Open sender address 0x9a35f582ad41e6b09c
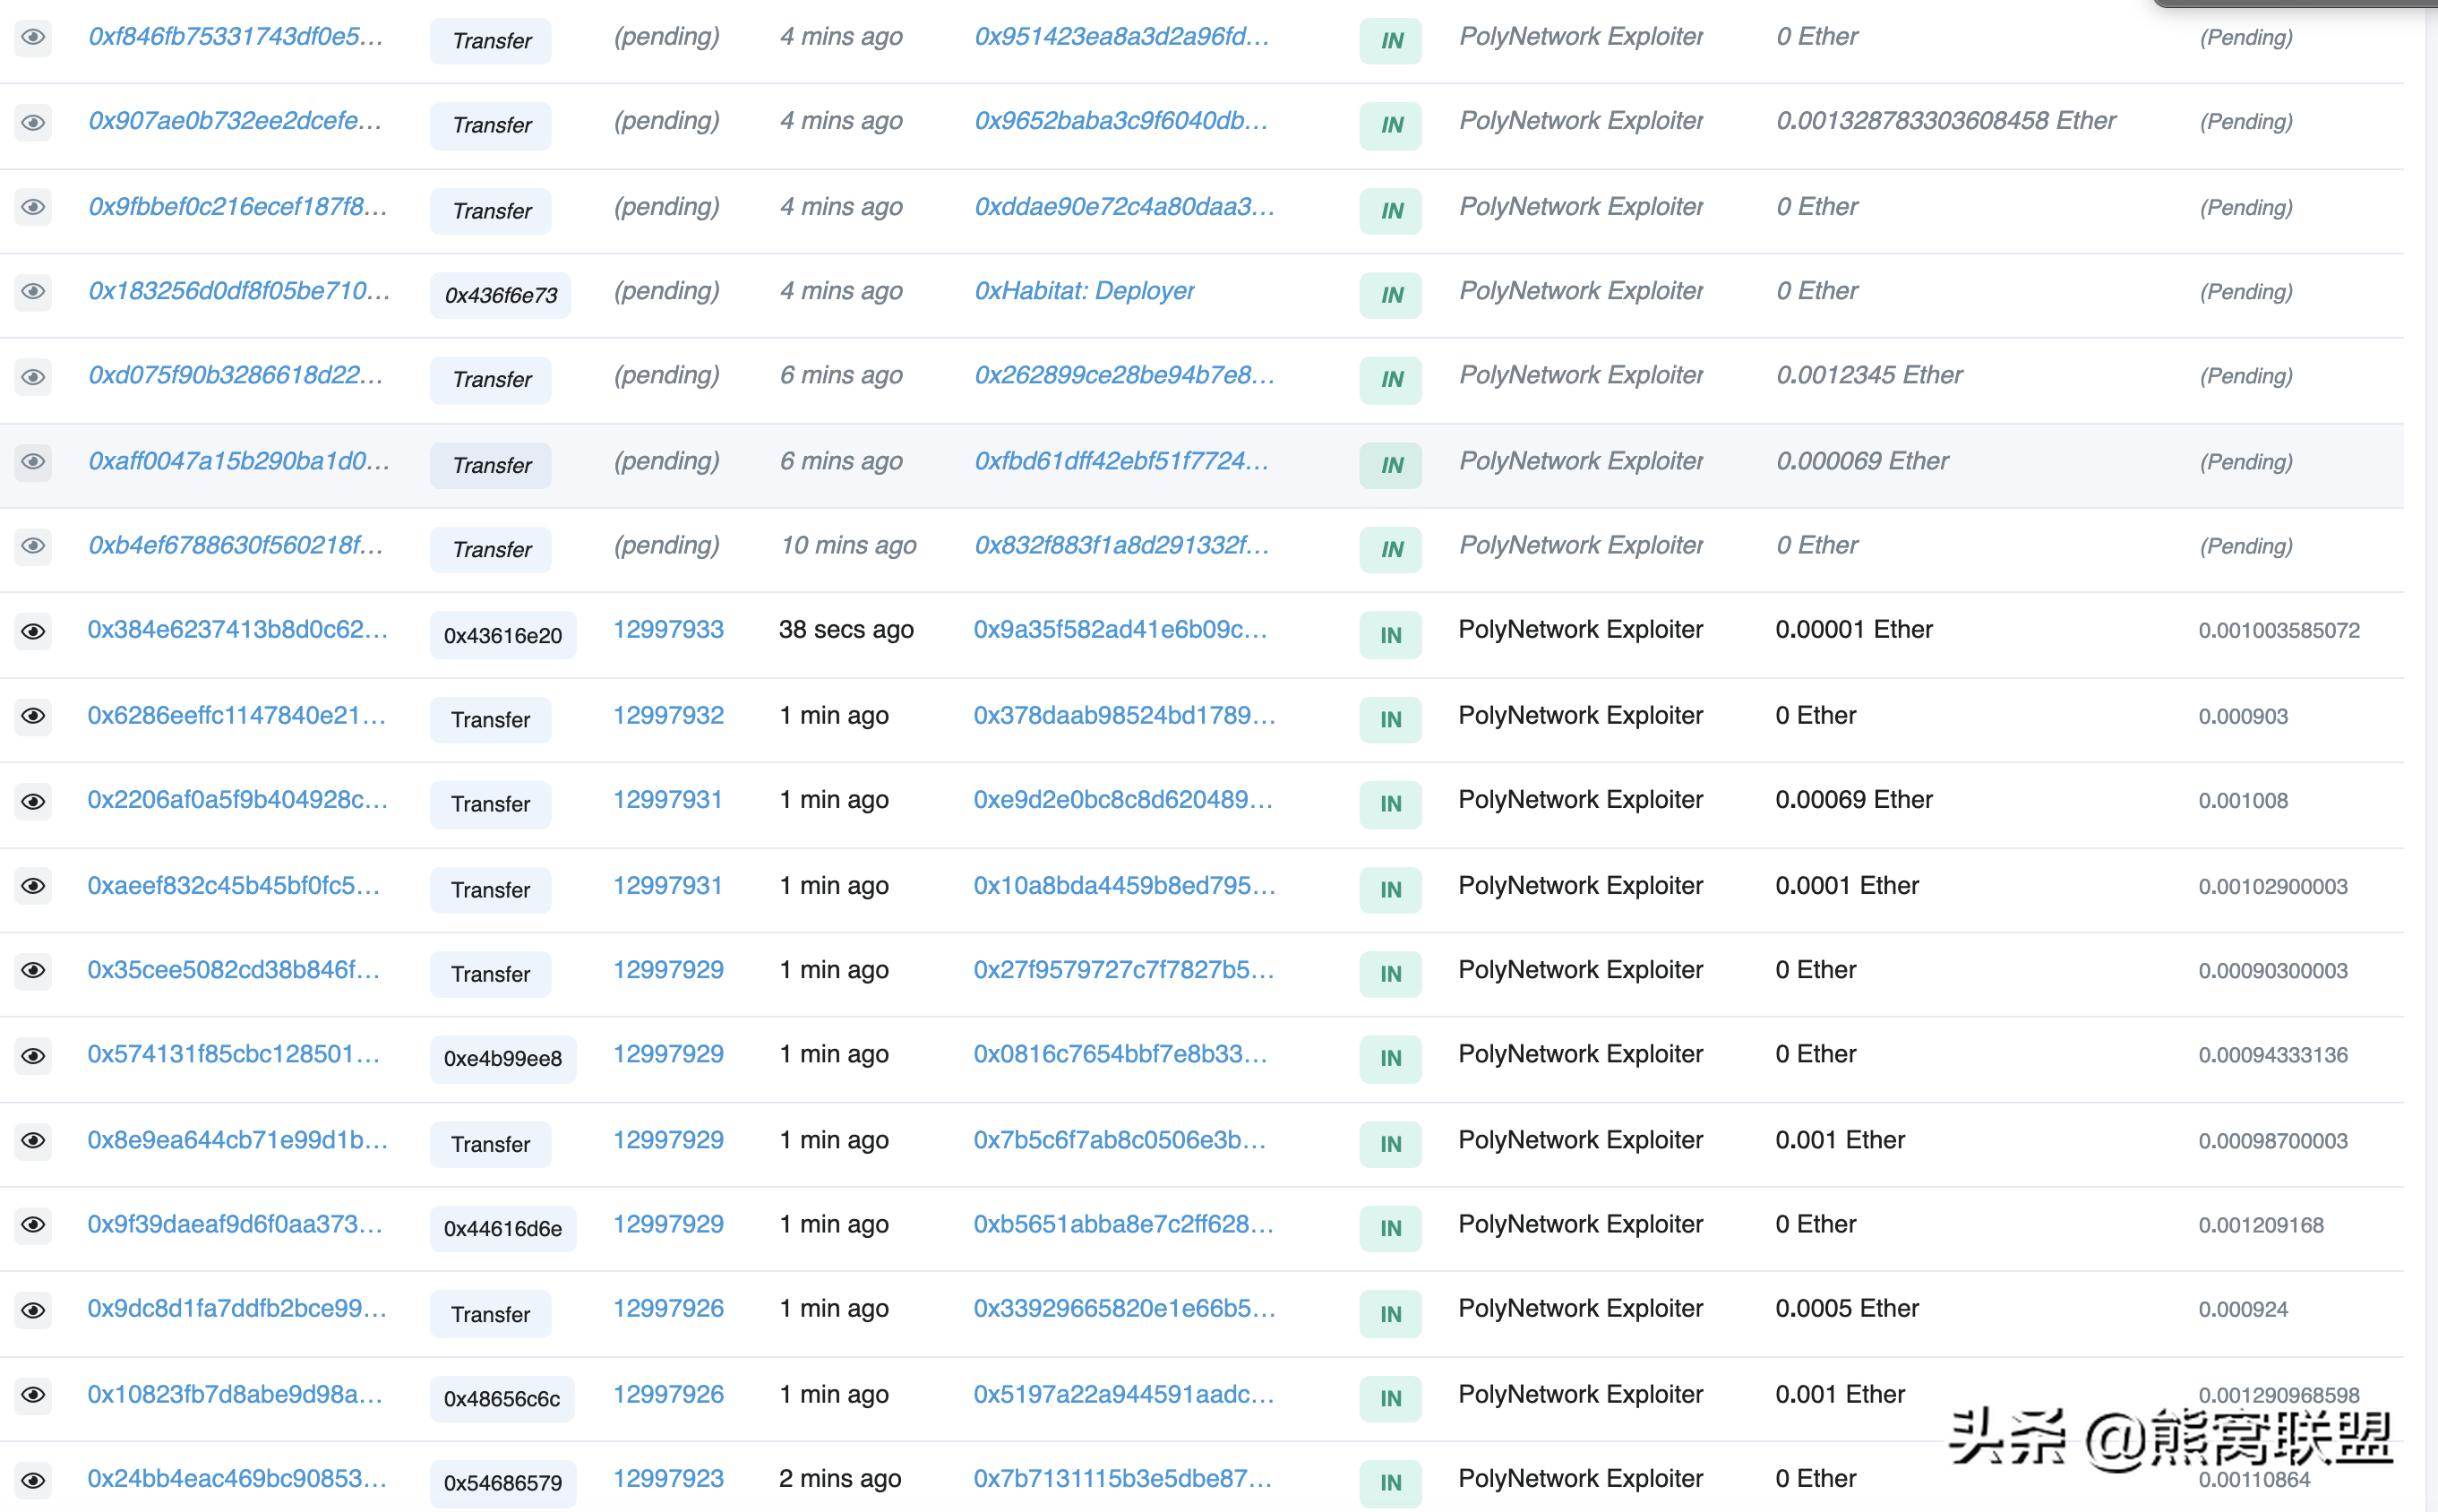Image resolution: width=2438 pixels, height=1512 pixels. point(1121,629)
